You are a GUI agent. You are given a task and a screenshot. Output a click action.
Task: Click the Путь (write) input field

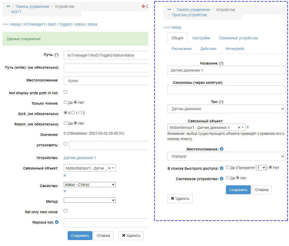(x=106, y=68)
